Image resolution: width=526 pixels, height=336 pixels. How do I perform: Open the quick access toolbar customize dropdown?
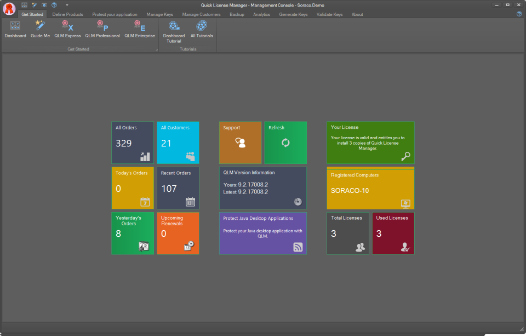tap(67, 5)
